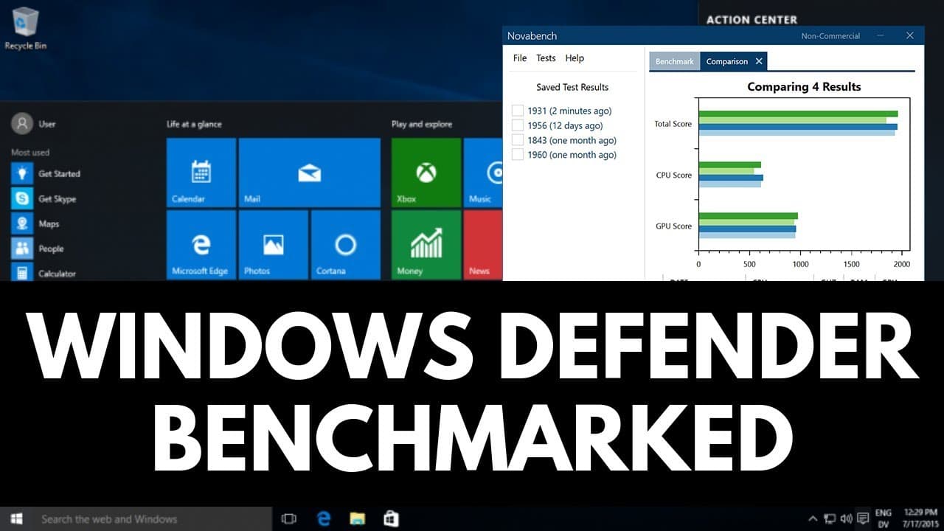
Task: Open the Mail tile
Action: tap(310, 172)
